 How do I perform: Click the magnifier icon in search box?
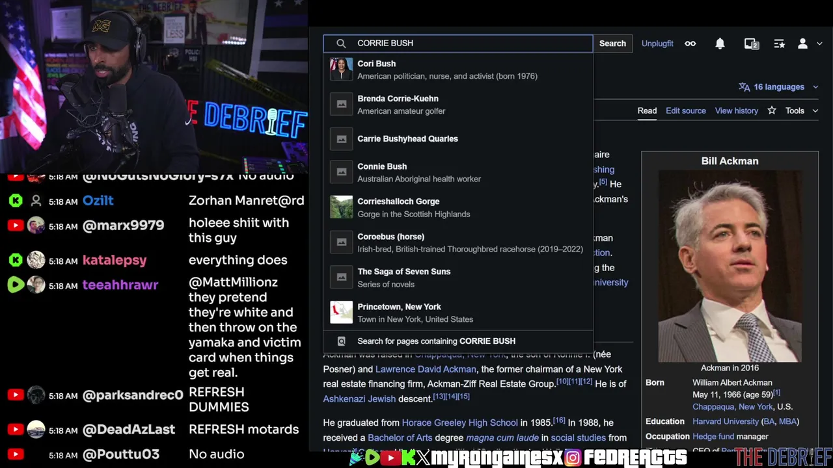341,44
